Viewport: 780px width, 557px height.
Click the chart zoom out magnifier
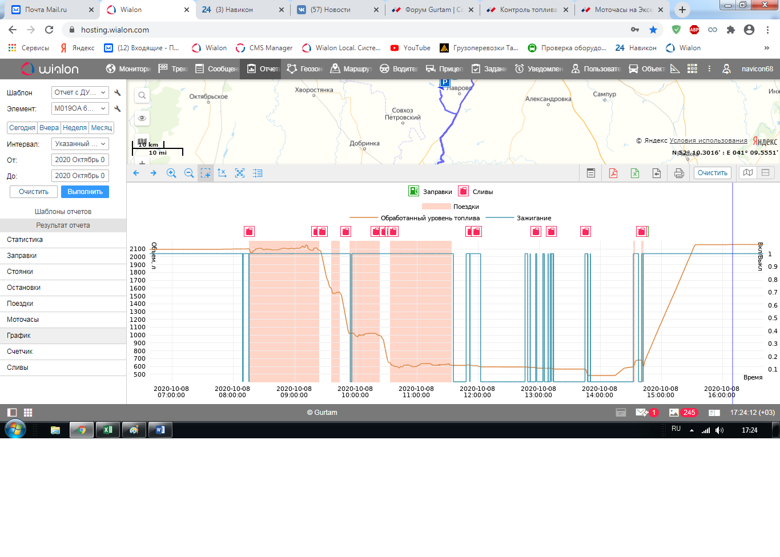(x=189, y=173)
